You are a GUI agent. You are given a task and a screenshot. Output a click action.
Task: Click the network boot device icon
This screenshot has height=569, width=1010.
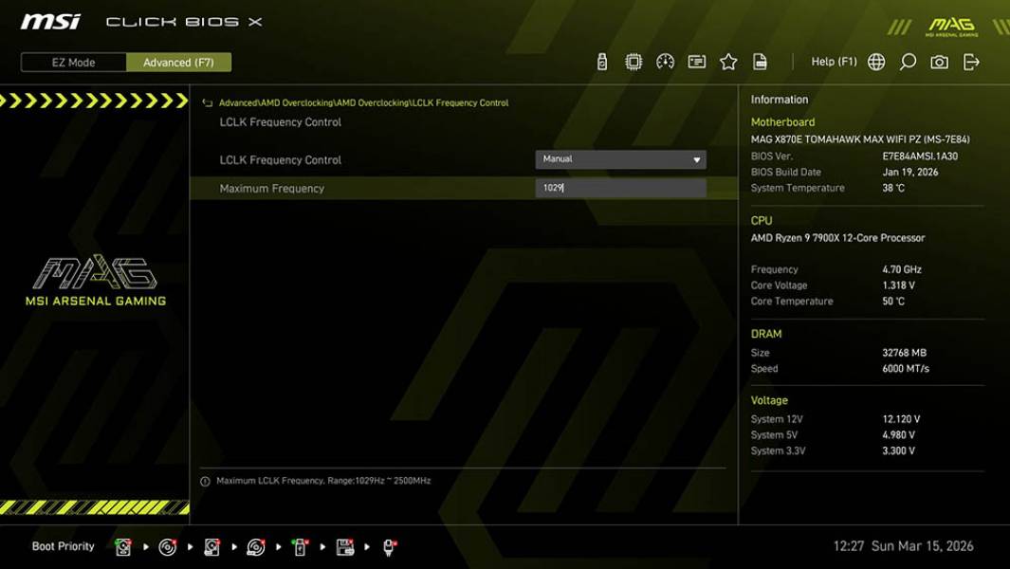(x=388, y=547)
